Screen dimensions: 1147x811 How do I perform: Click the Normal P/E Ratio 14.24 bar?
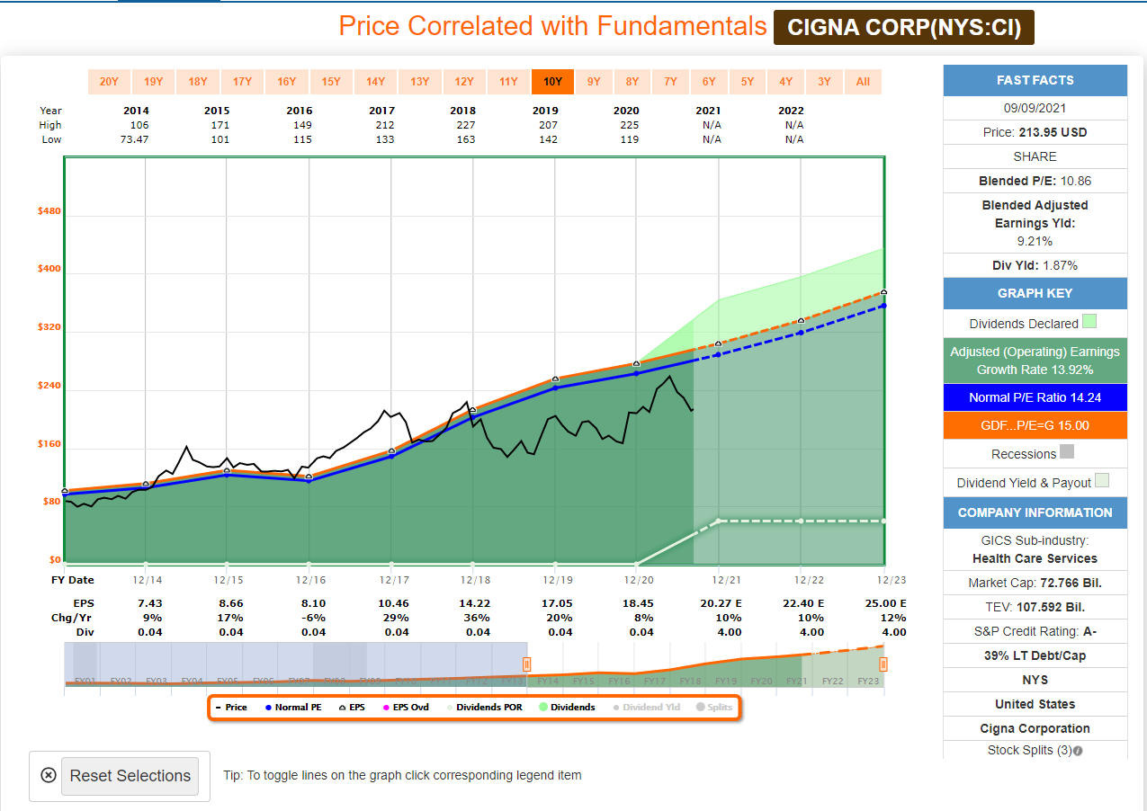click(x=1035, y=397)
